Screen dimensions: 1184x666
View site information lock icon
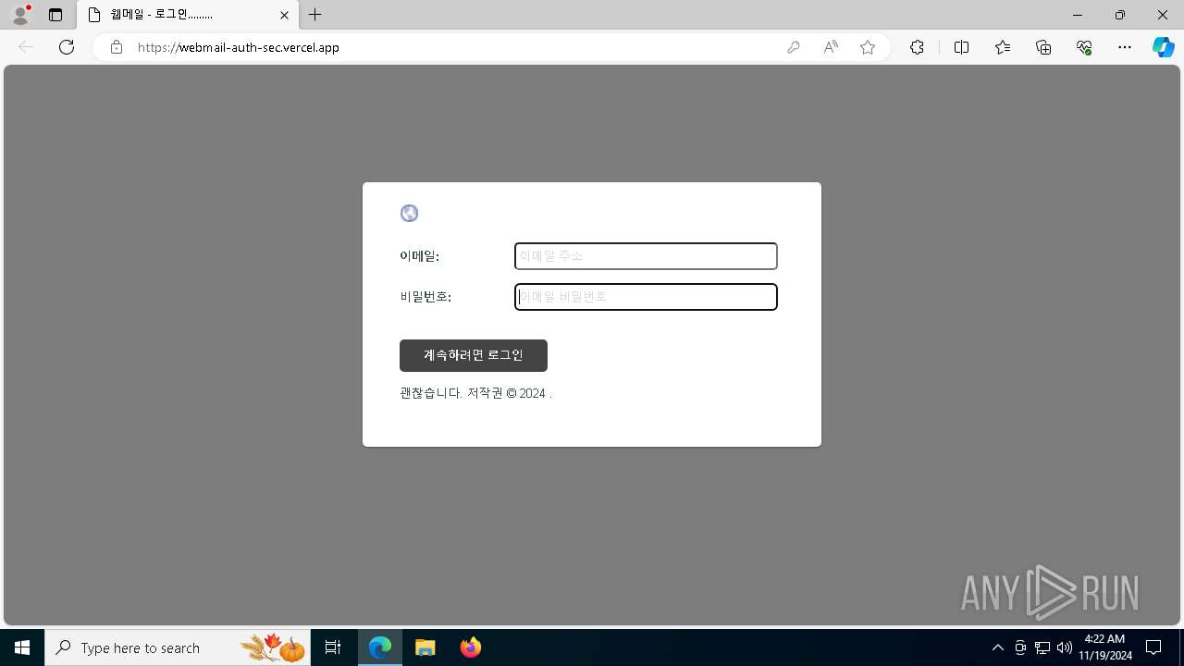(117, 47)
